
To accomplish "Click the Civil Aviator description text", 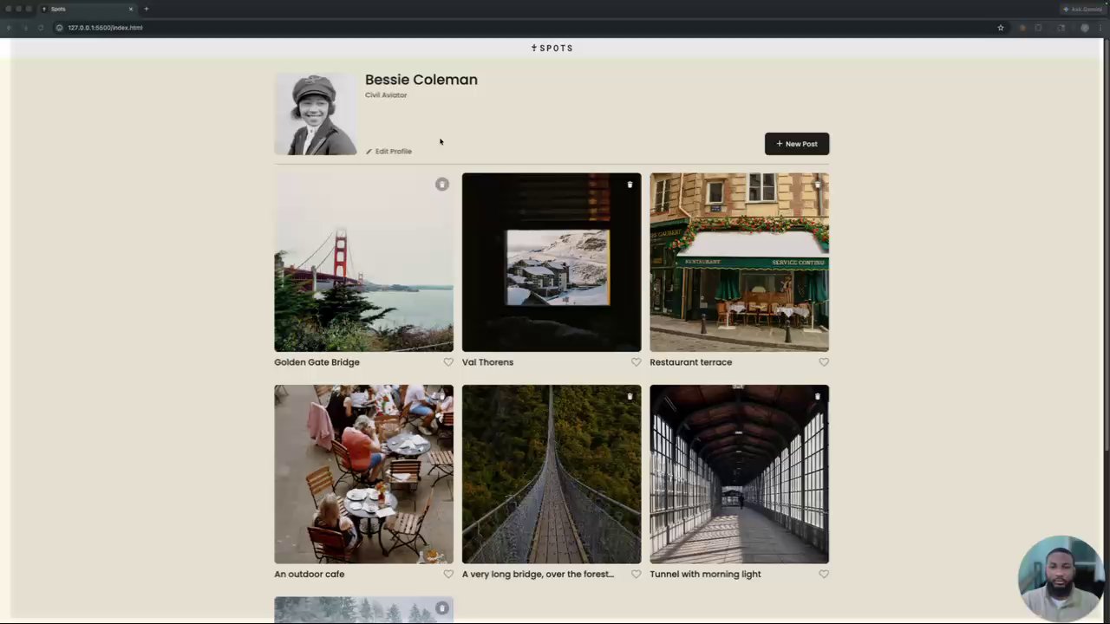I will pyautogui.click(x=386, y=95).
